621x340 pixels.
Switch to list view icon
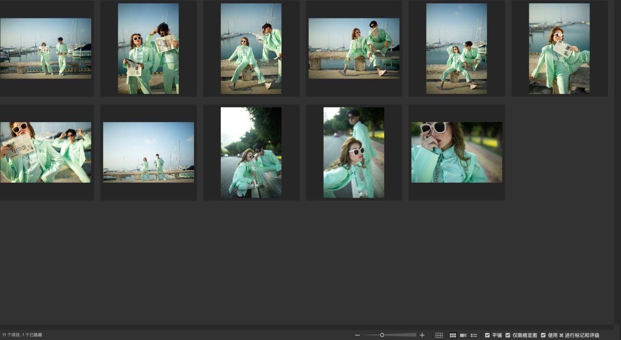tap(474, 335)
